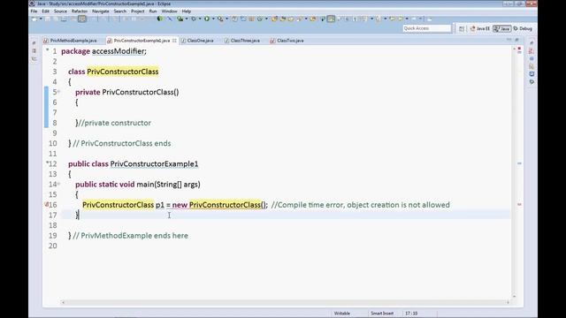
Task: Open the Navigate menu
Action: click(100, 11)
